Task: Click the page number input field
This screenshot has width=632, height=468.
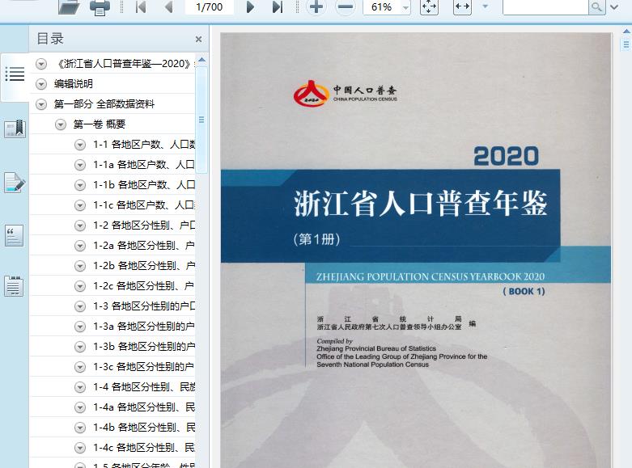Action: coord(209,7)
